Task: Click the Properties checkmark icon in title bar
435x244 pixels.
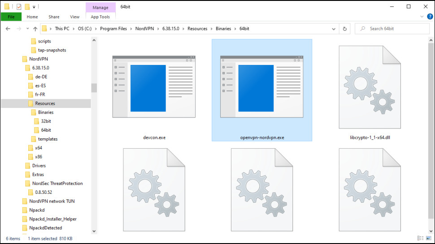Action: point(19,7)
